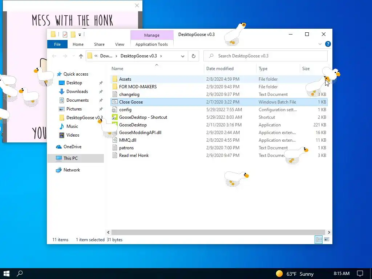This screenshot has height=279, width=372.
Task: Click the New folder quick access icon
Action: pos(73,35)
